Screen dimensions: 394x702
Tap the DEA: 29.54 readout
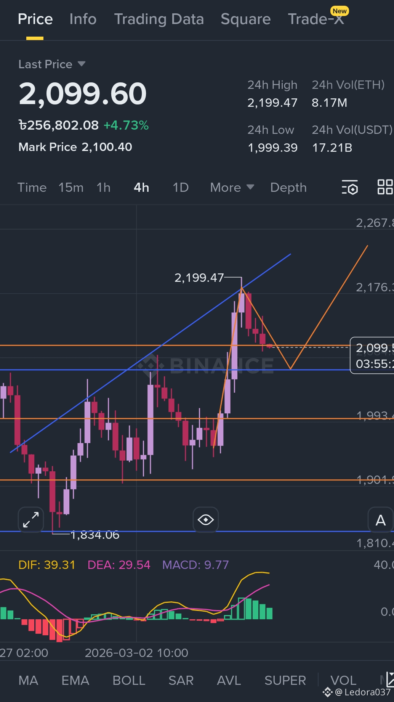tap(119, 564)
